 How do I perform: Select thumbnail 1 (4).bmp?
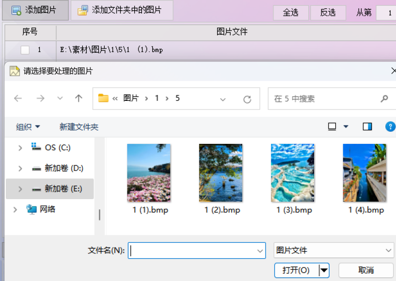[x=365, y=179]
